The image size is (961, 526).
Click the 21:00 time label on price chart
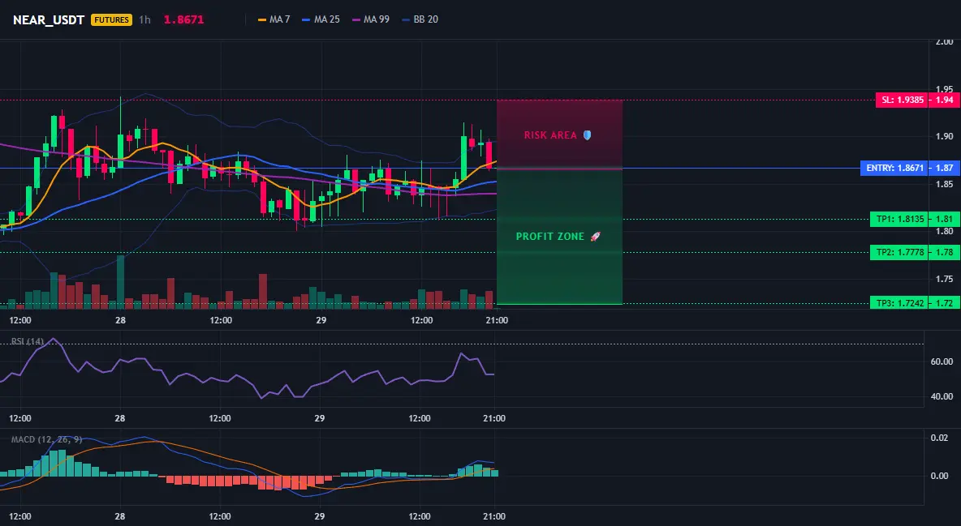coord(497,320)
